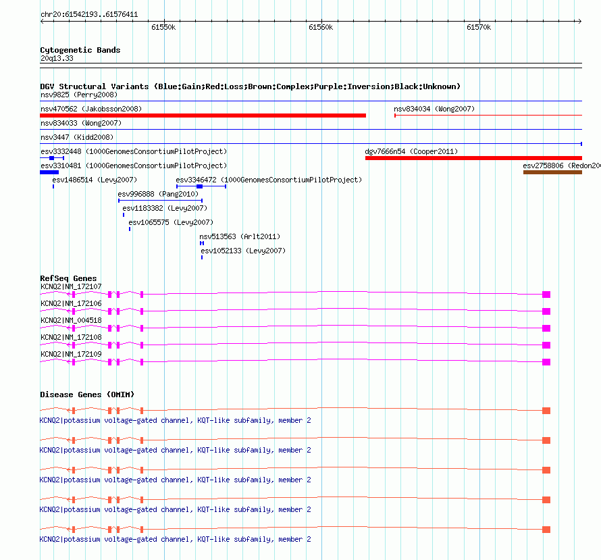Open the esv3310481 variant label
601x560 pixels.
pos(134,166)
